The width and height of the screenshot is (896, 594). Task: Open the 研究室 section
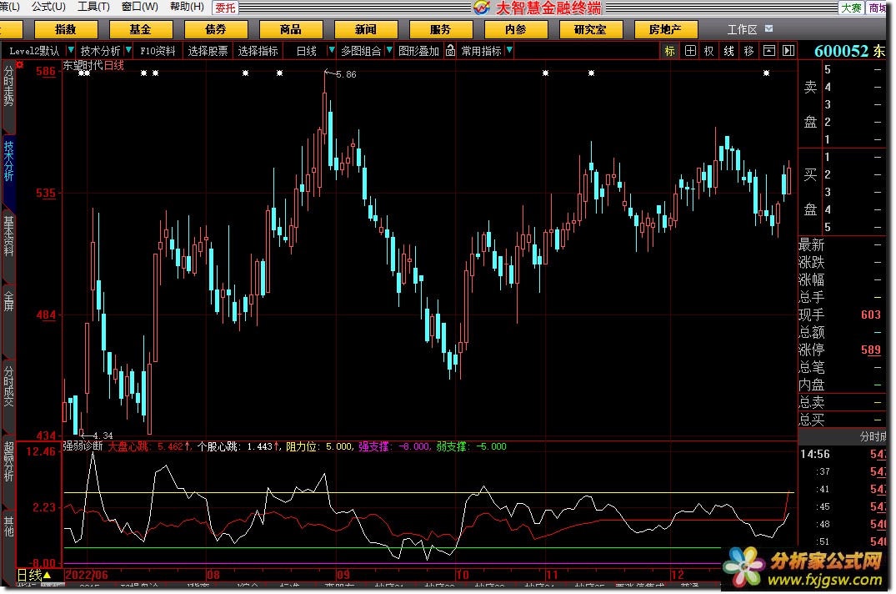590,29
